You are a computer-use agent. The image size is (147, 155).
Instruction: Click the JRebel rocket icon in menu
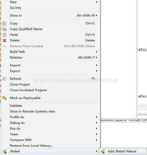tap(5, 151)
